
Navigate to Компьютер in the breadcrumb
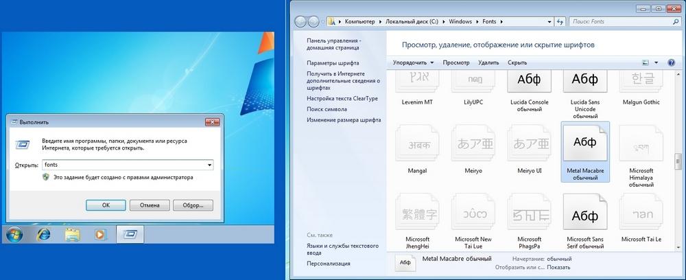click(x=360, y=21)
